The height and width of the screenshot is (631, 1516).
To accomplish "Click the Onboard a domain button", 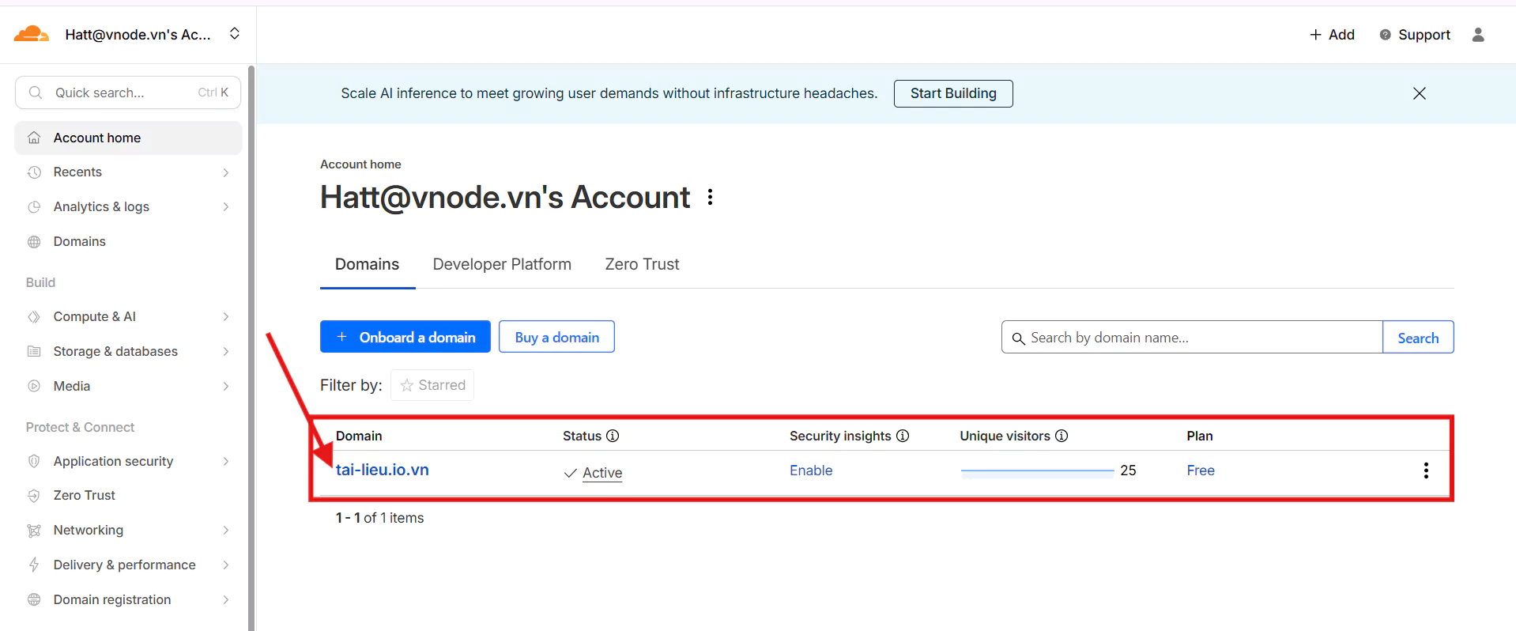I will click(x=405, y=337).
